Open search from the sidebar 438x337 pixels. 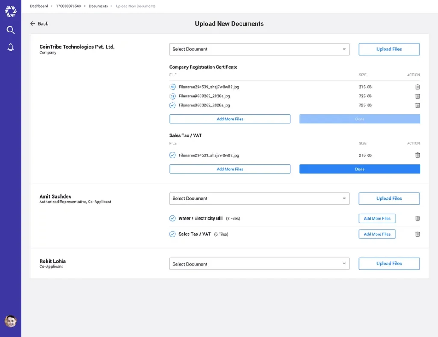click(11, 30)
